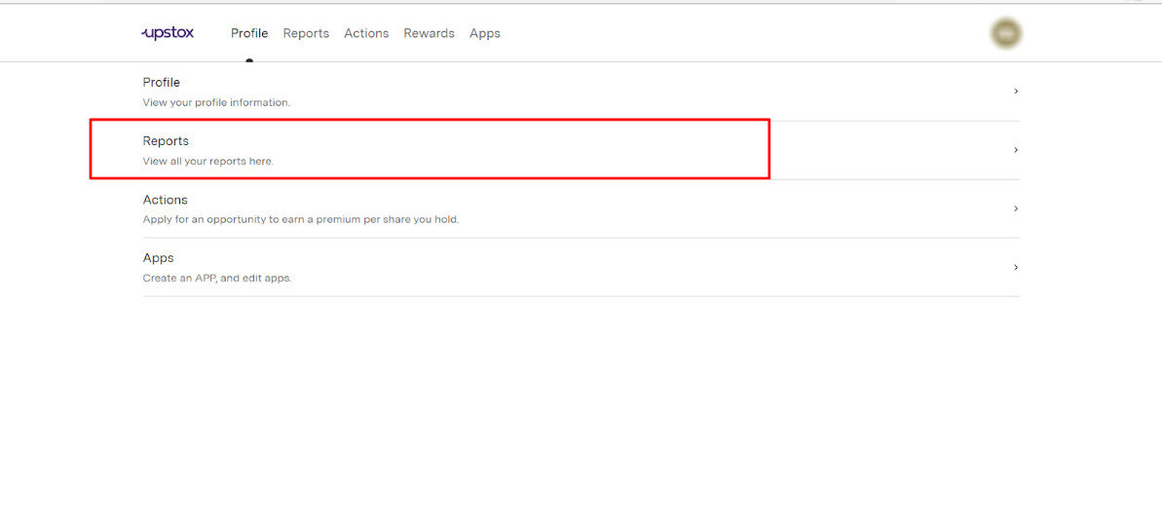Click the Upstox logo
Image resolution: width=1162 pixels, height=531 pixels.
[168, 33]
